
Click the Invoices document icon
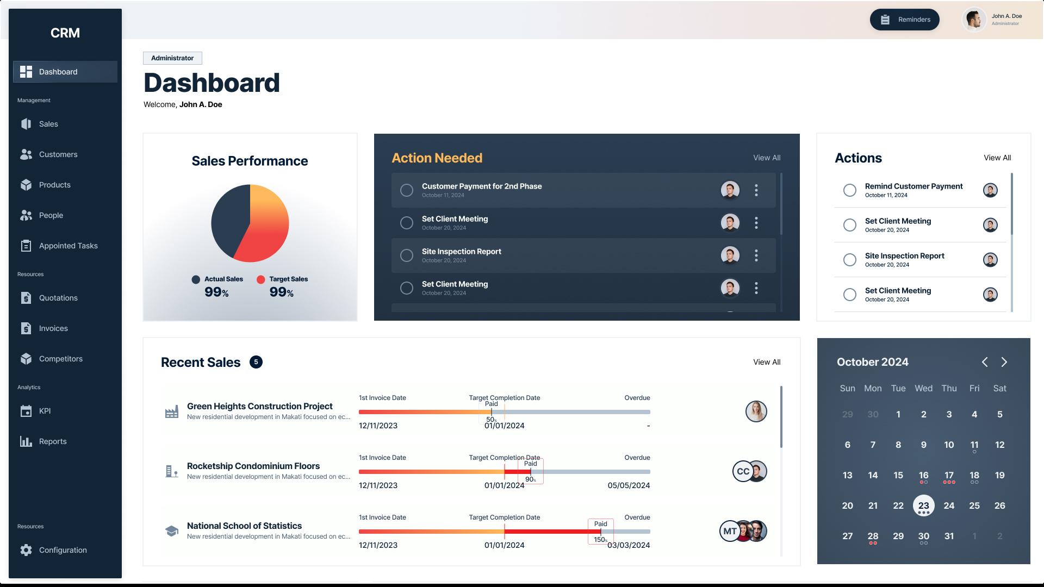26,328
